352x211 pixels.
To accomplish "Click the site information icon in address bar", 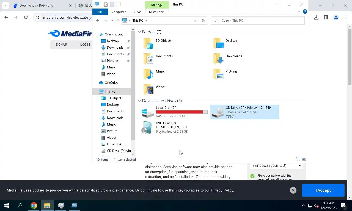I will click(x=38, y=17).
